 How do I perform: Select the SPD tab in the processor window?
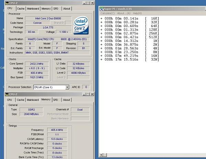[x=56, y=9]
